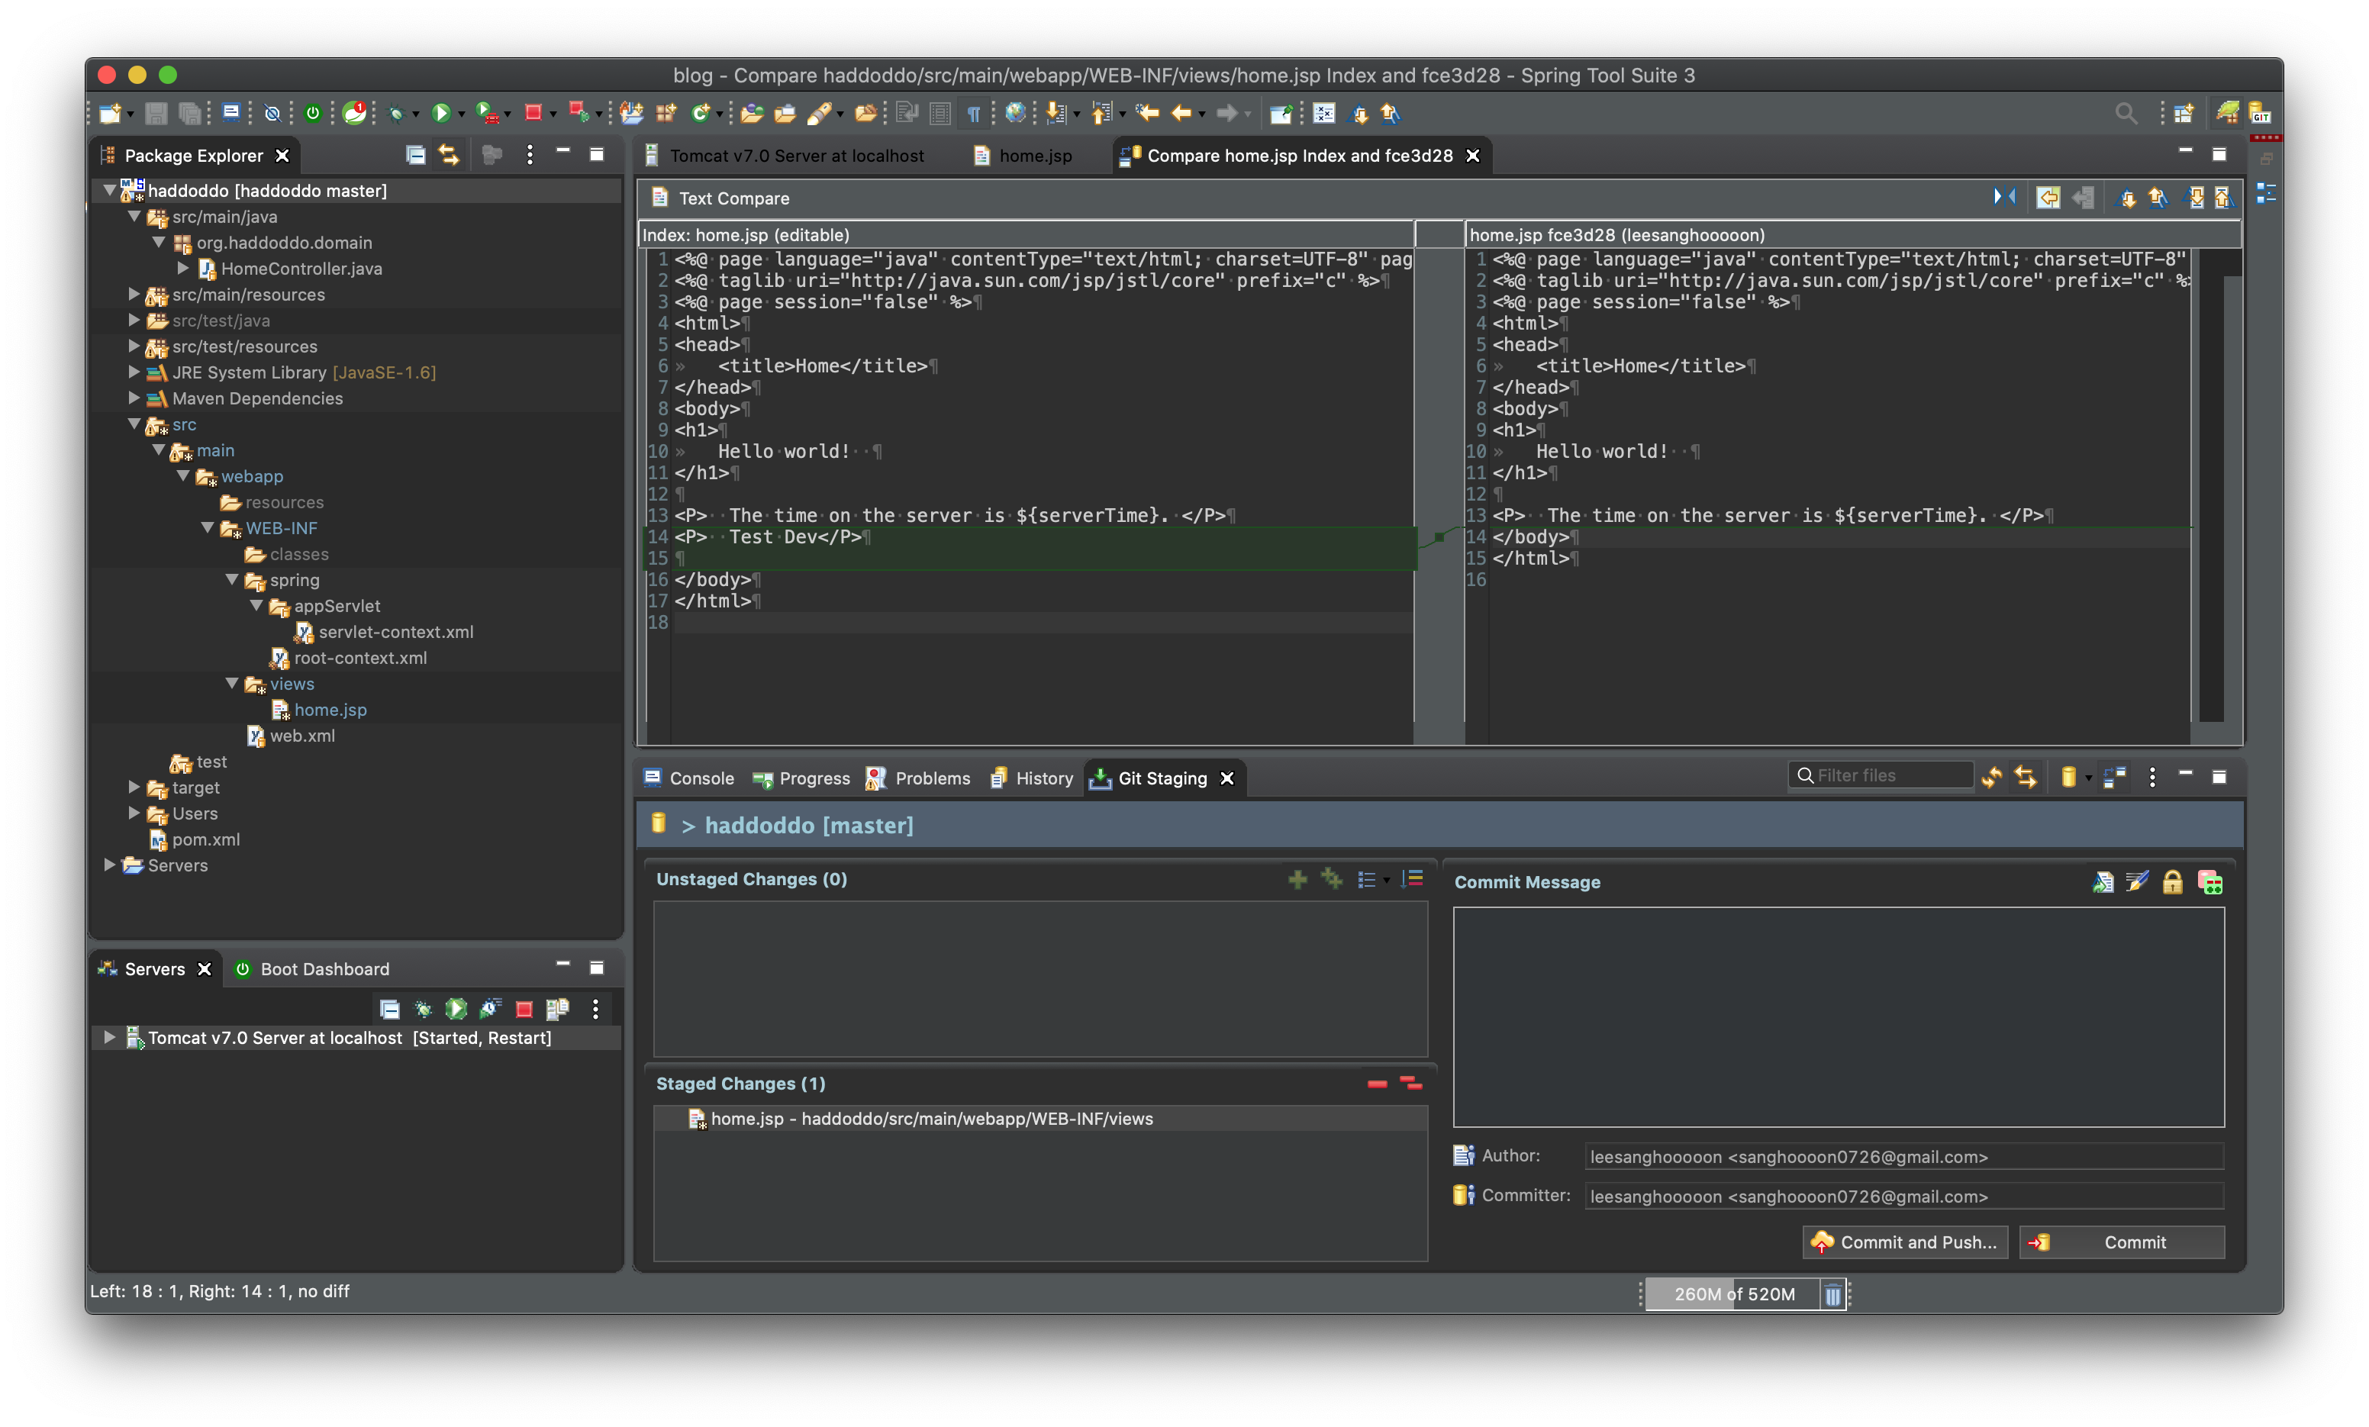Click the green Run toolbar icon
Screen dimensions: 2369x1427
440,114
